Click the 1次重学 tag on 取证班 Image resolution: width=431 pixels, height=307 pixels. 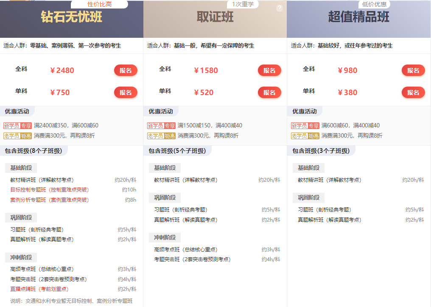[x=243, y=5]
